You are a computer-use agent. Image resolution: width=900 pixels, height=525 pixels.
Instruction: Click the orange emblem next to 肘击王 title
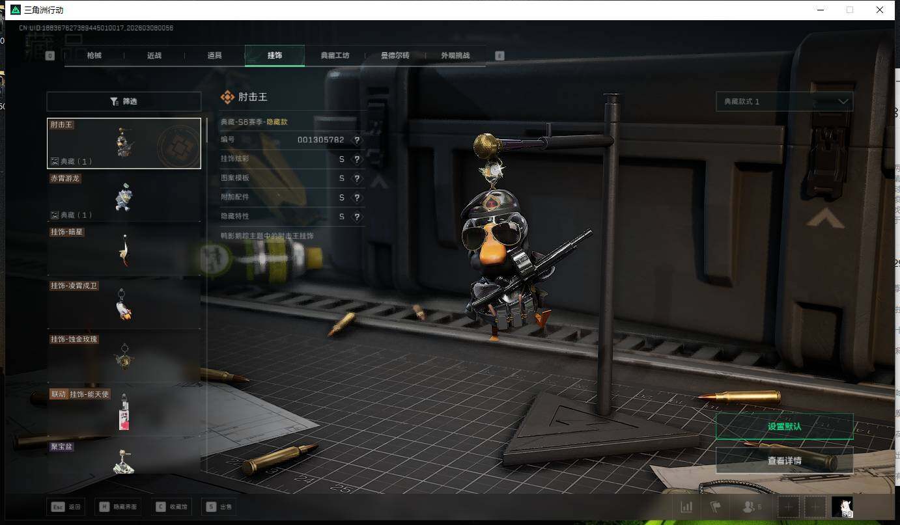pos(227,97)
